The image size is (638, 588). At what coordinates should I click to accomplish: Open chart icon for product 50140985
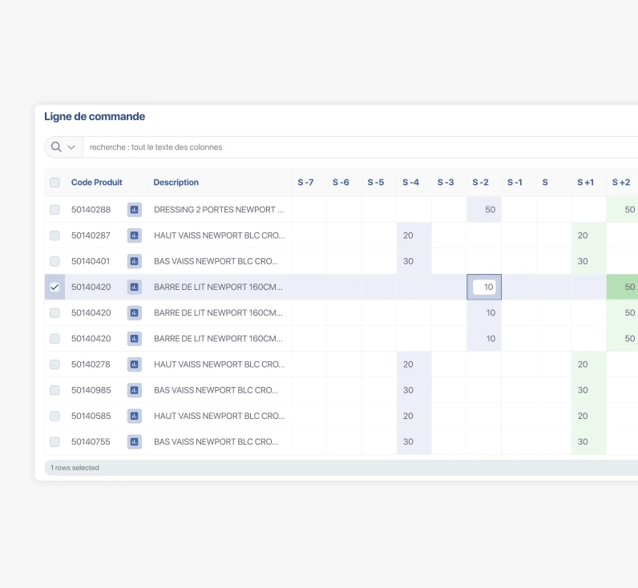click(x=135, y=390)
